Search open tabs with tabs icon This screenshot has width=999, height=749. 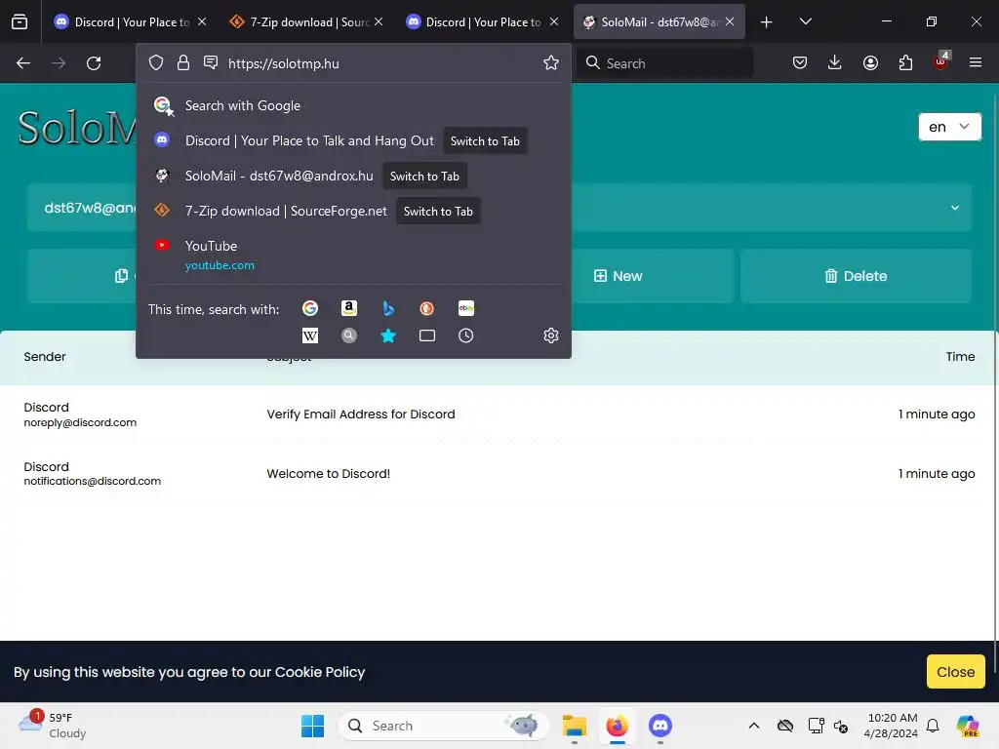point(427,335)
